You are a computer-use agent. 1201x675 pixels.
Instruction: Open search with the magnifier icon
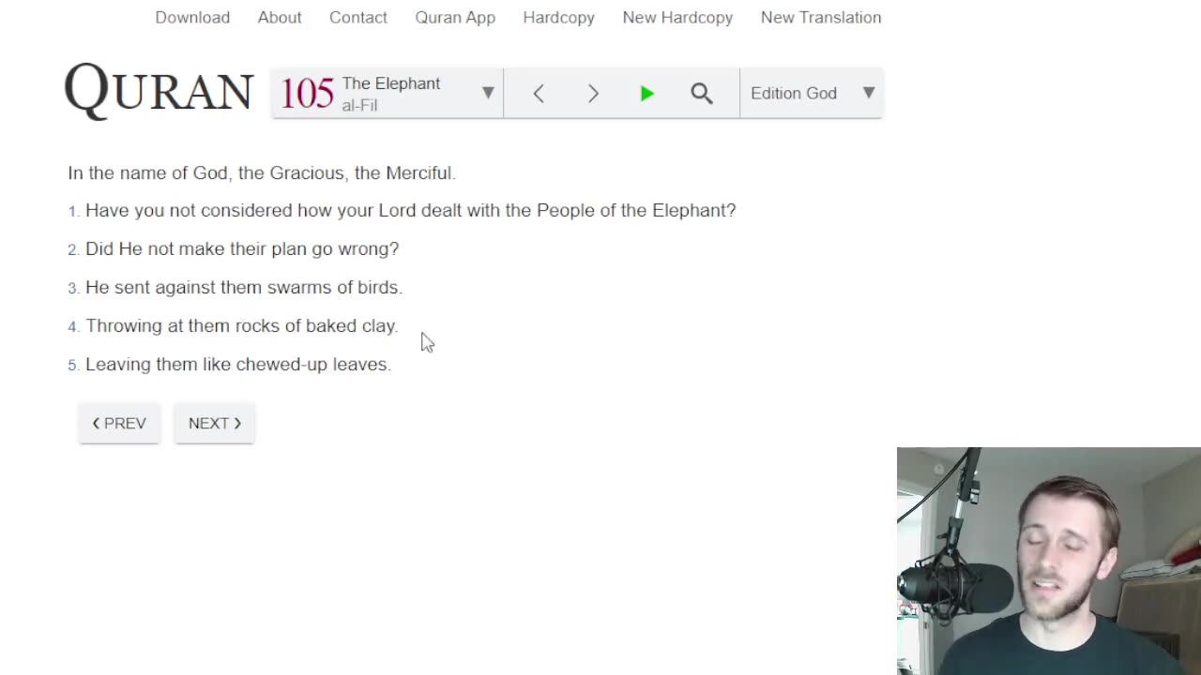tap(702, 93)
